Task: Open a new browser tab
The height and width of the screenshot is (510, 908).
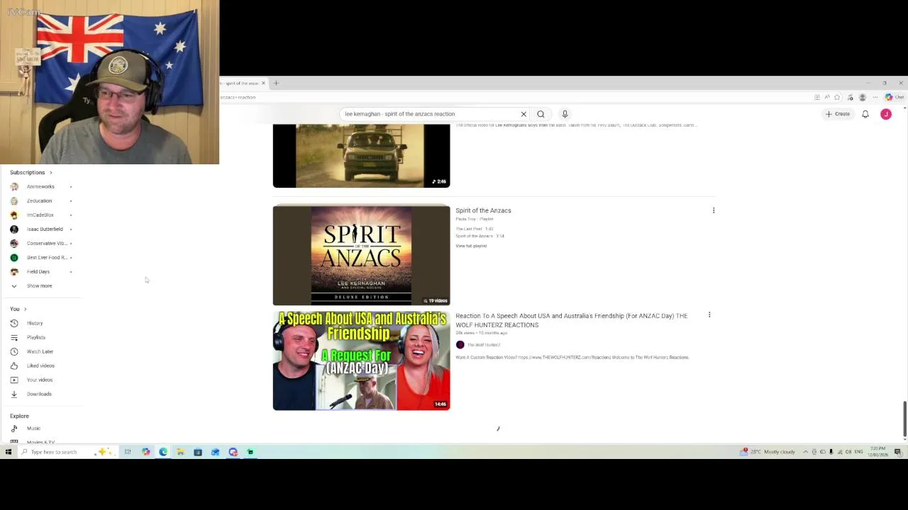Action: [x=276, y=83]
